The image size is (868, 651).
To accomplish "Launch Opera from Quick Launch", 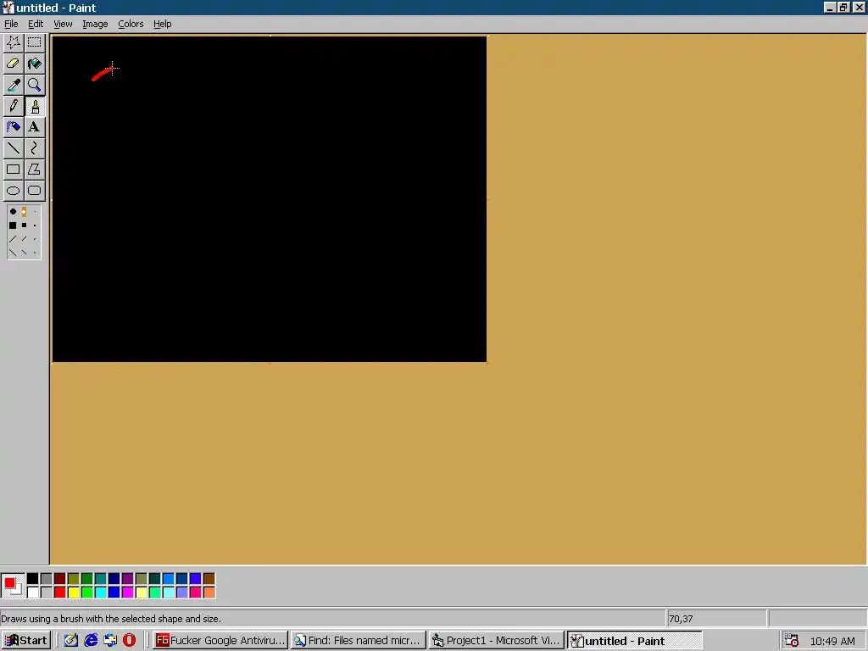I will pos(129,641).
